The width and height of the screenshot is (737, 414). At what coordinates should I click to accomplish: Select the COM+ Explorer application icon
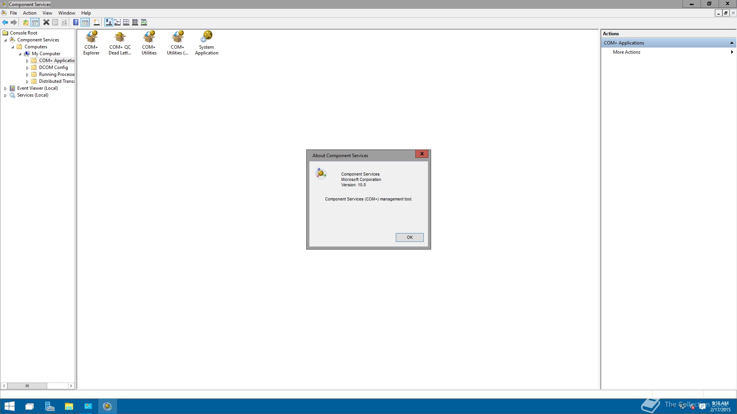pos(91,43)
